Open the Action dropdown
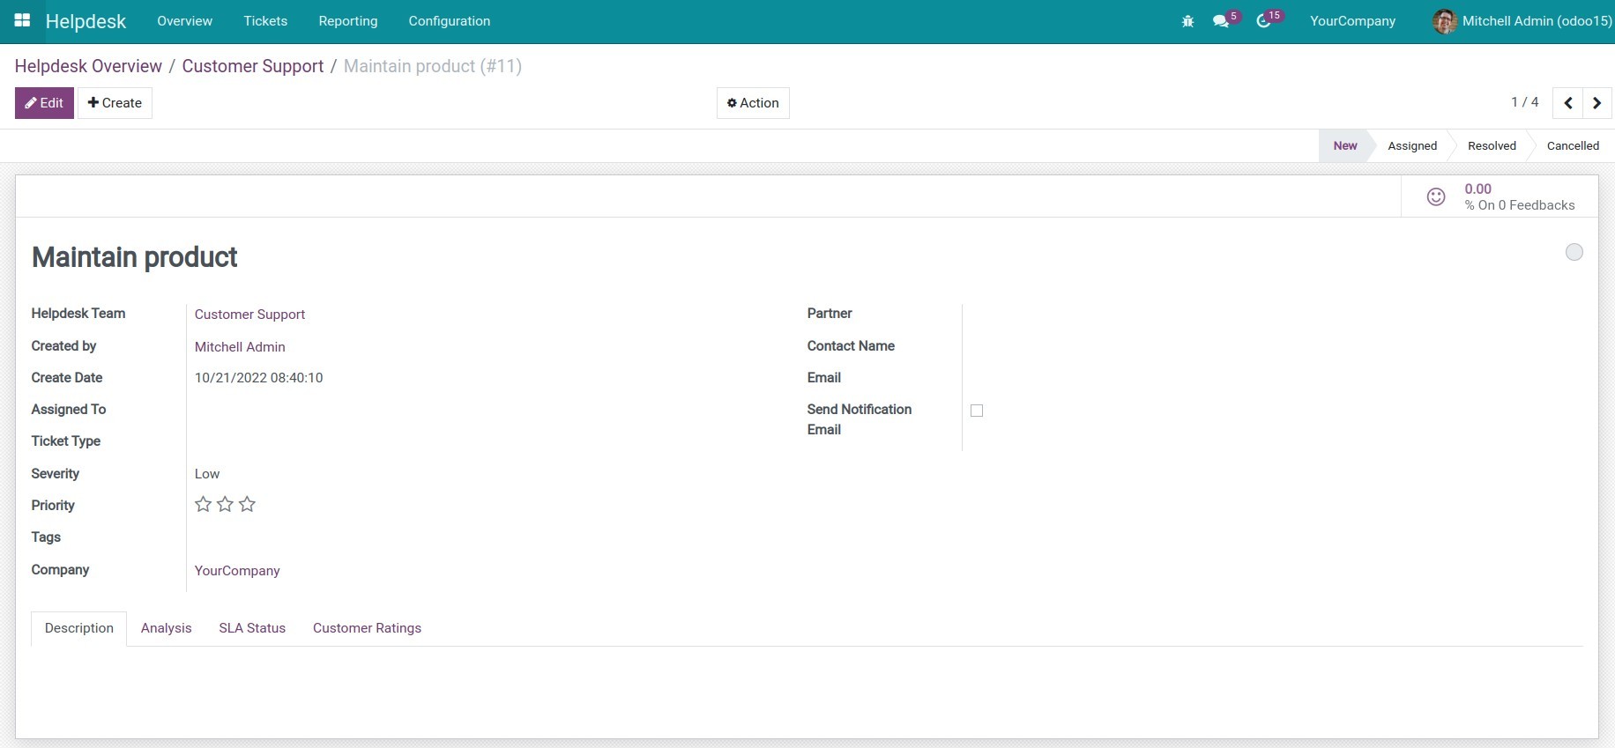 753,103
